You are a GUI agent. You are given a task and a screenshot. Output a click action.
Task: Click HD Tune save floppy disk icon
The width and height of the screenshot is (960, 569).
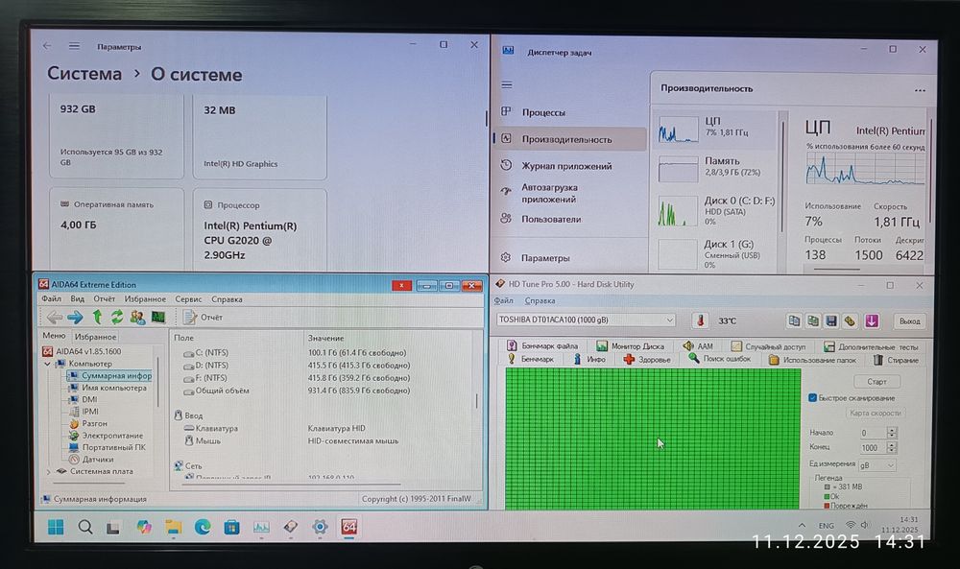pyautogui.click(x=831, y=320)
